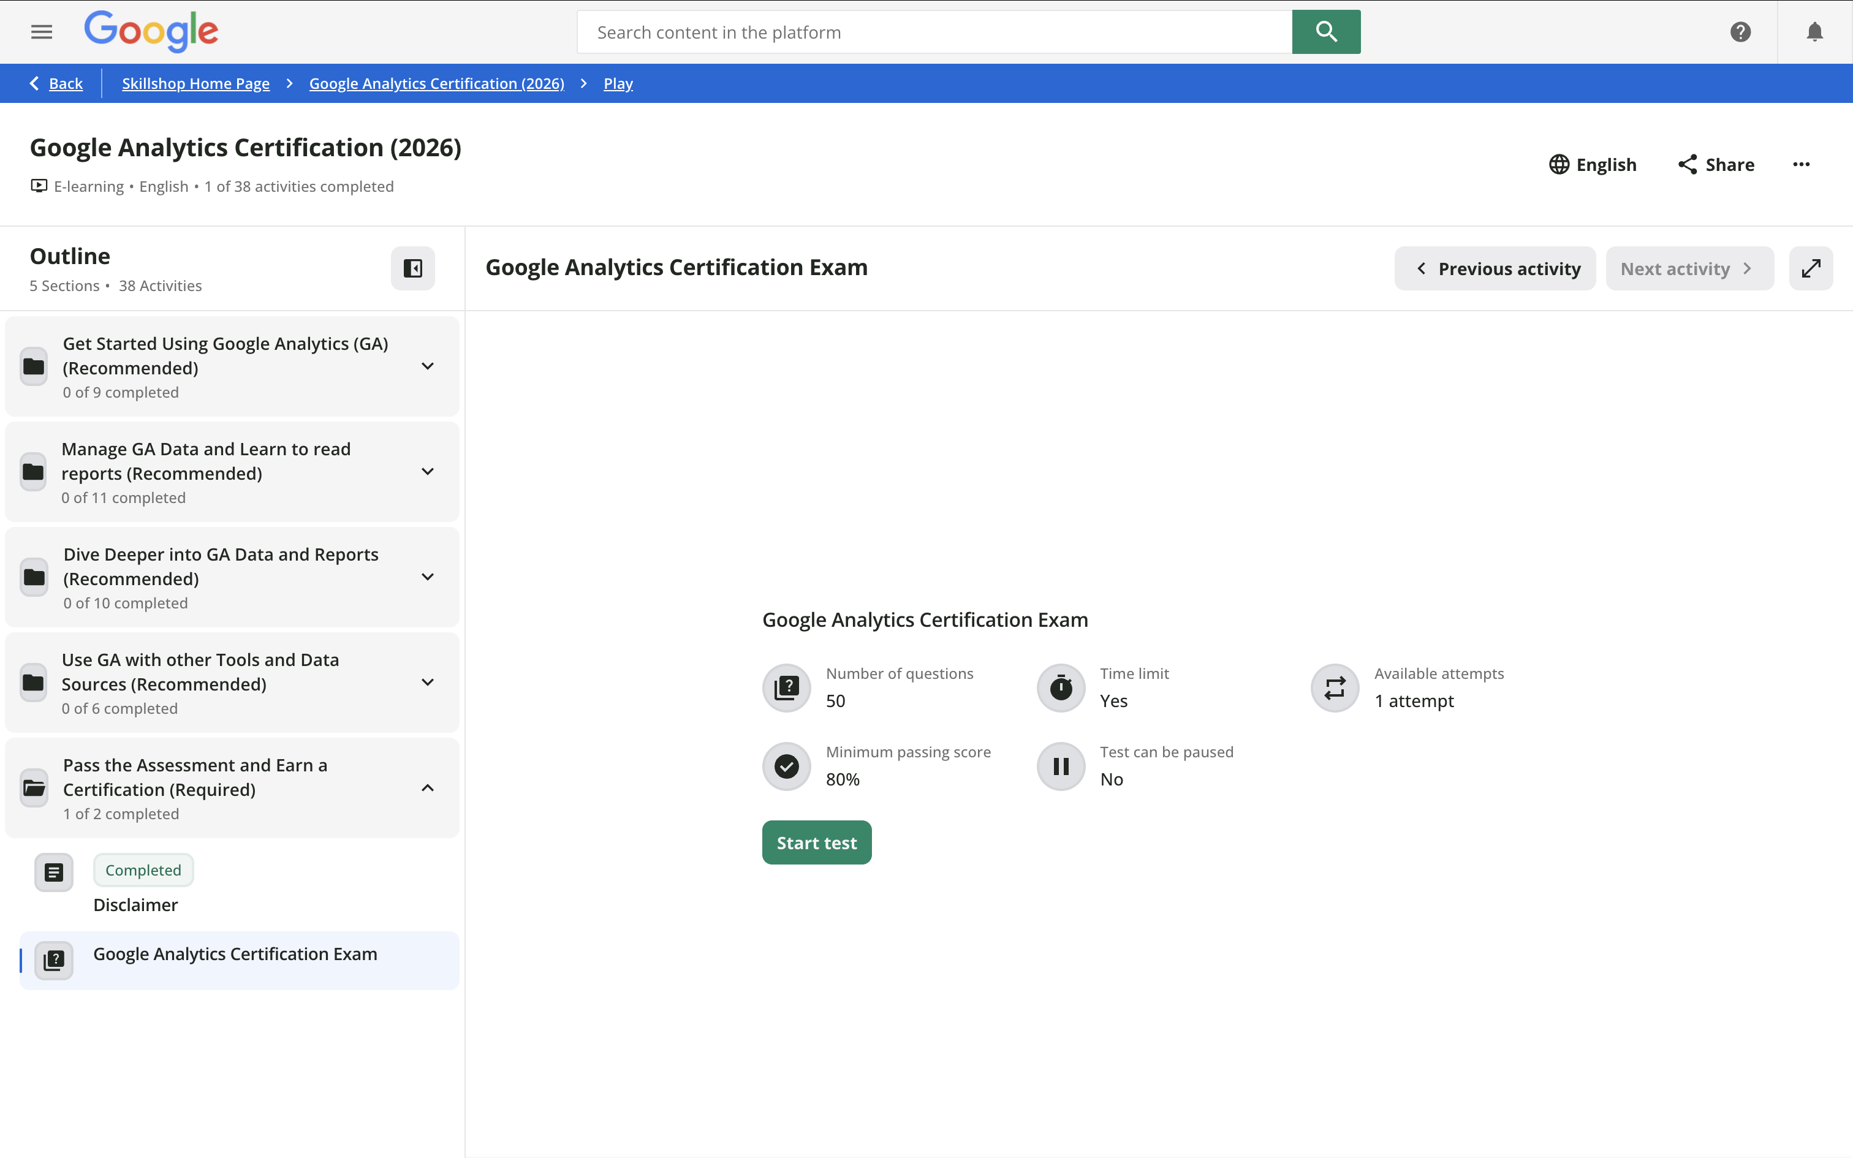The width and height of the screenshot is (1853, 1158).
Task: Click the exam quiz icon in outline
Action: [x=53, y=961]
